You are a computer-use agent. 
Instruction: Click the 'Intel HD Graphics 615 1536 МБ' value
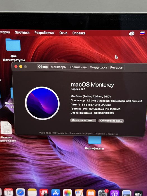click(102, 109)
